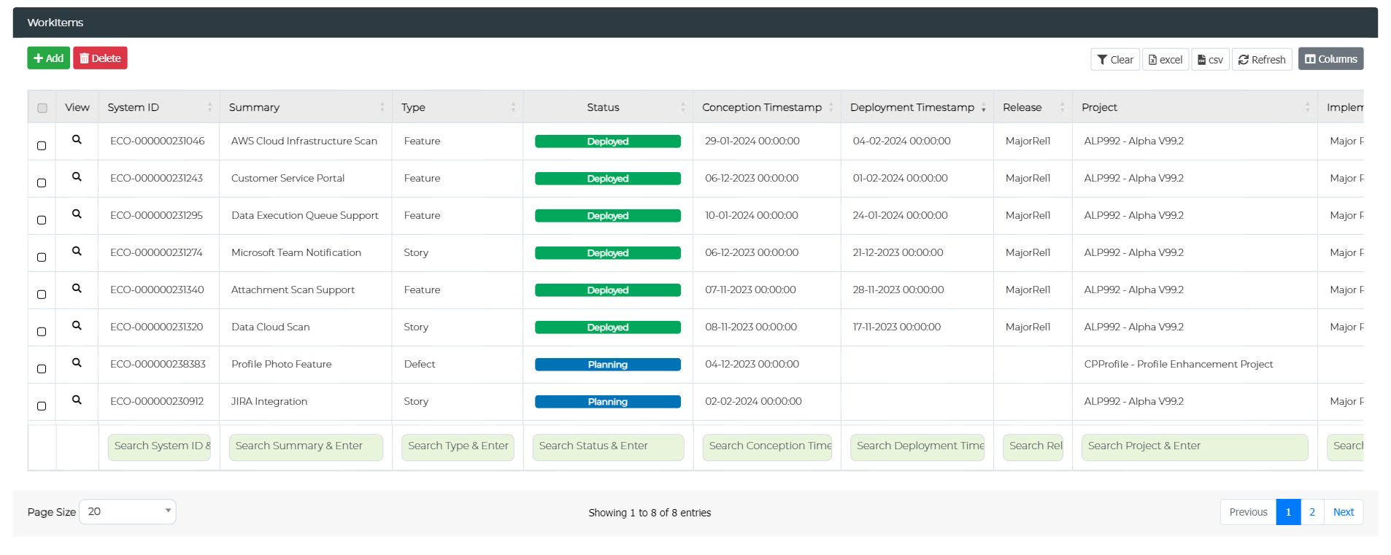This screenshot has height=555, width=1391.
Task: Focus the Search Project filter field
Action: click(x=1195, y=447)
